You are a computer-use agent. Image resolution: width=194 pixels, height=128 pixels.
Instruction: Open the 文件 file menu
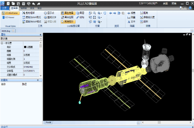pos(4,8)
